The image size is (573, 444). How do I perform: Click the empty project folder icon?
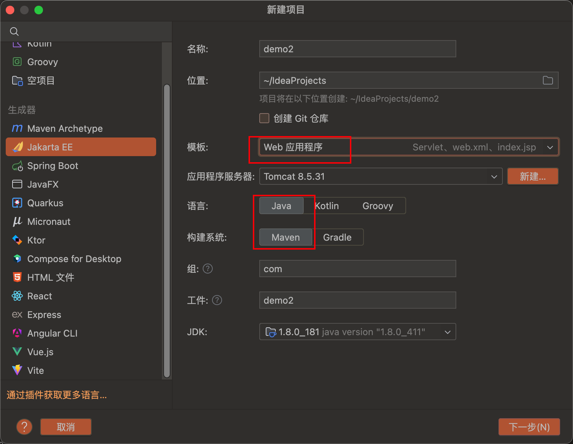pos(17,81)
